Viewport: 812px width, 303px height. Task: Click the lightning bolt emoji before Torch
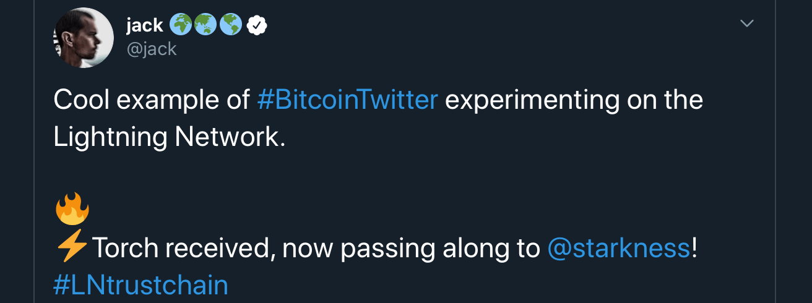[72, 249]
